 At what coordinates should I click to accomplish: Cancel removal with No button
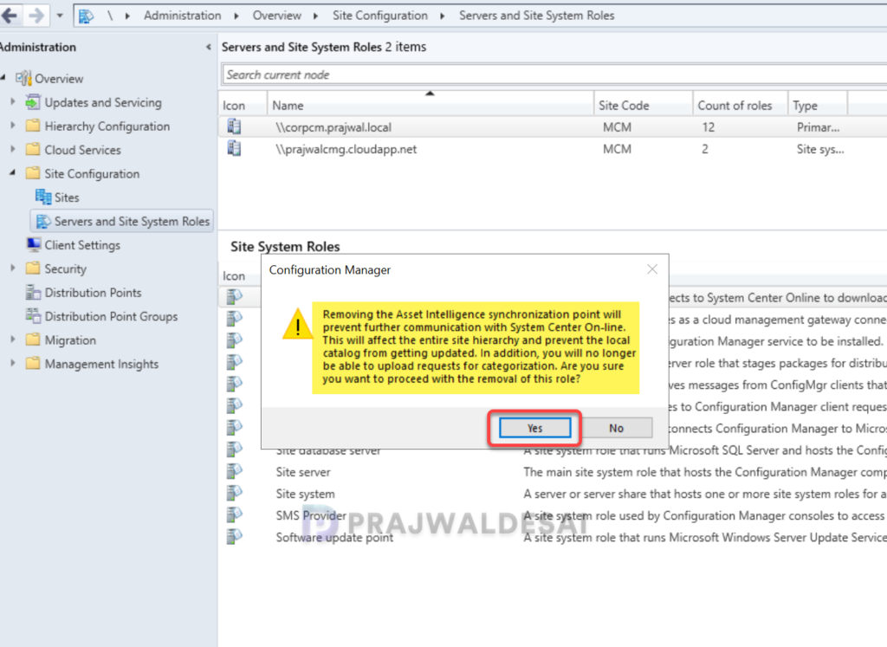tap(616, 428)
